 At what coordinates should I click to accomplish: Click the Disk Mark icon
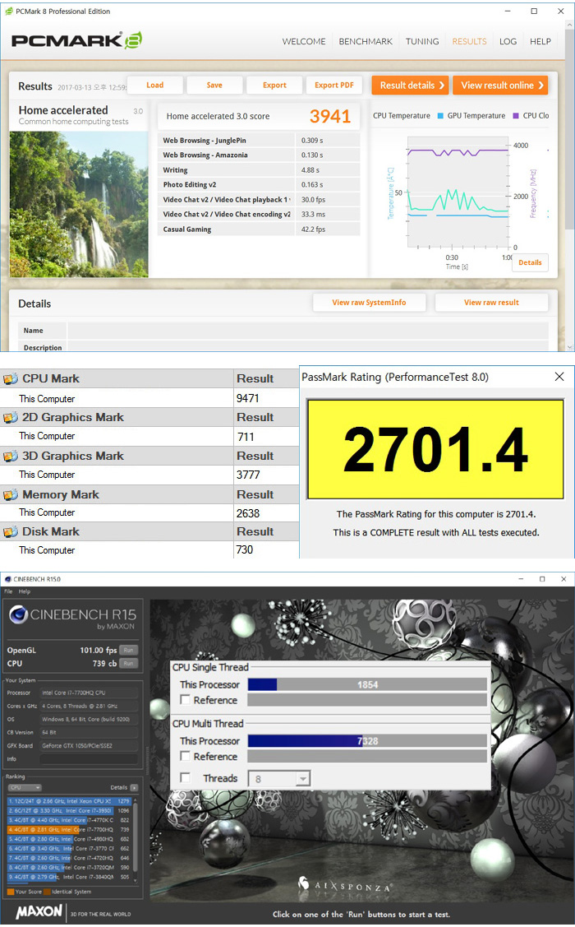[11, 531]
